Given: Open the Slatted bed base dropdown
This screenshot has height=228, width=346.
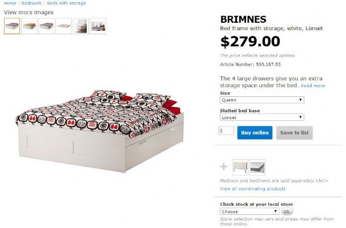Looking at the screenshot, I should [261, 117].
